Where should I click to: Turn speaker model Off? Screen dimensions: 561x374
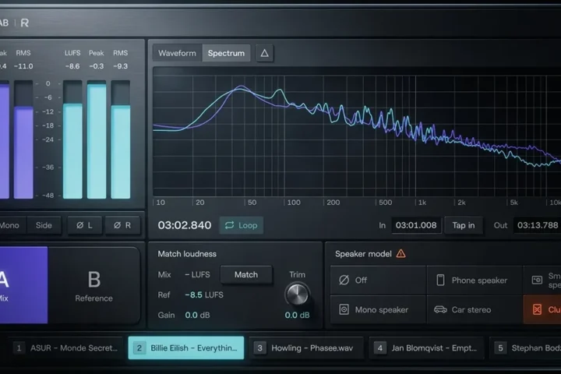click(x=378, y=280)
